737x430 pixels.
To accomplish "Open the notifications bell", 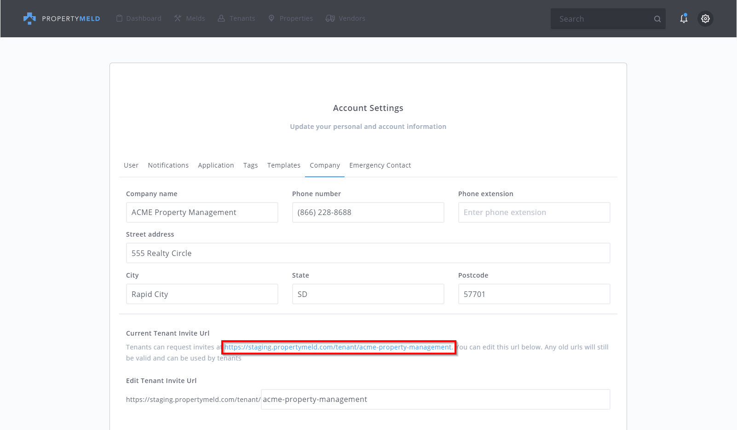I will (x=684, y=18).
